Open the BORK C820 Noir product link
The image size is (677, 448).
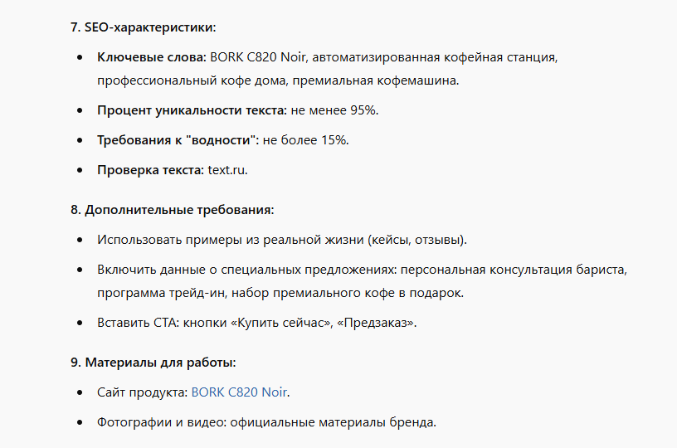239,392
